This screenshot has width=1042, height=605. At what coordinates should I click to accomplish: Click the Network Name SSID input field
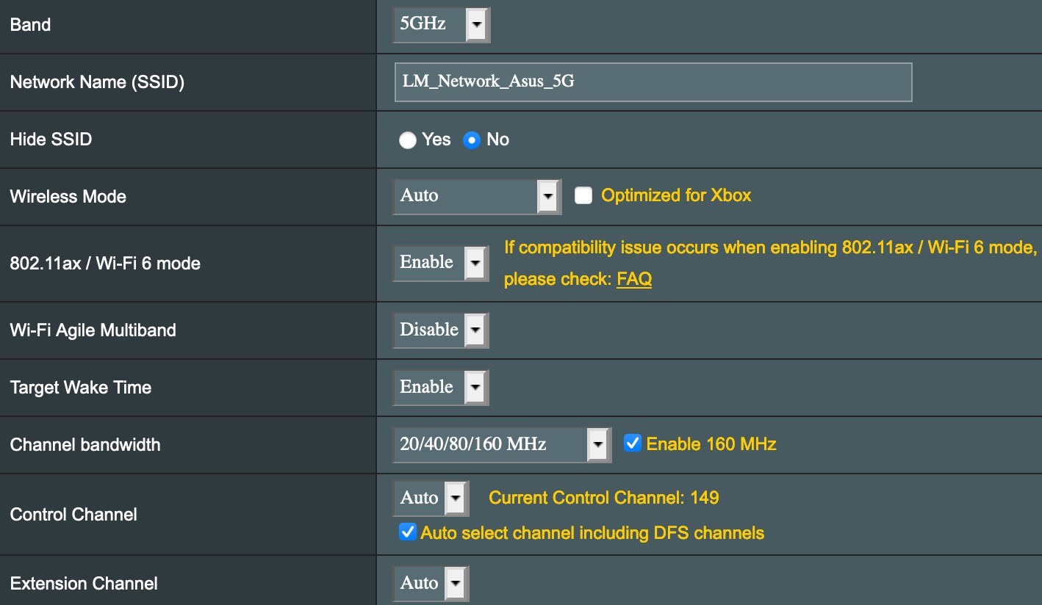tap(653, 81)
